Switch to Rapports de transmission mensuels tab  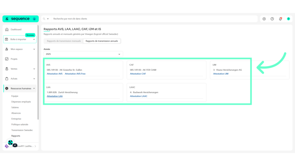click(64, 41)
